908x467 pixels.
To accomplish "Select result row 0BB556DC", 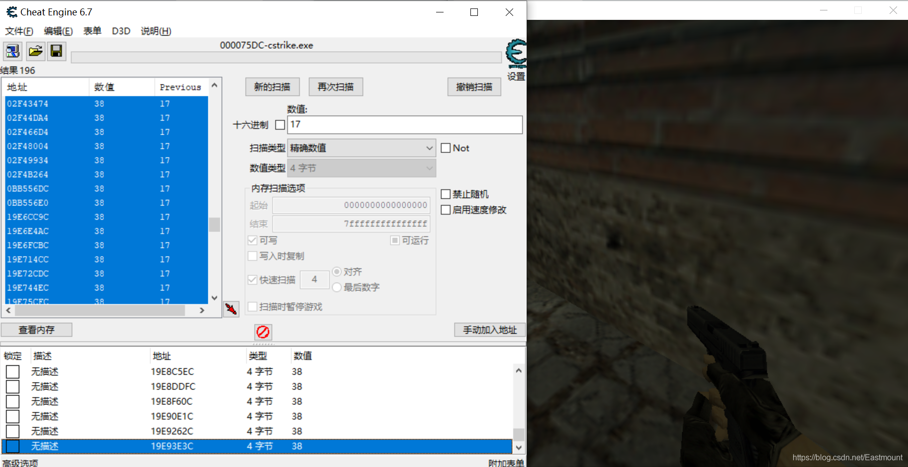I will 106,189.
